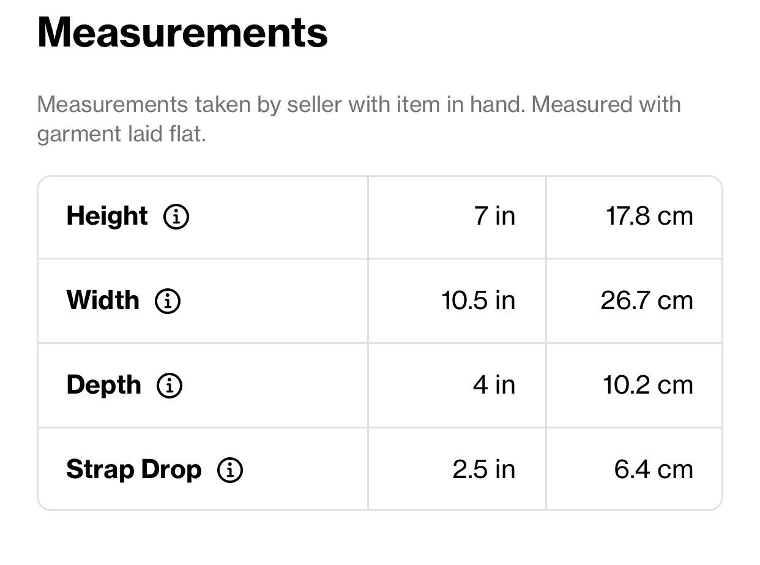The image size is (760, 565).
Task: Click the seller measurement note text
Action: [x=359, y=119]
